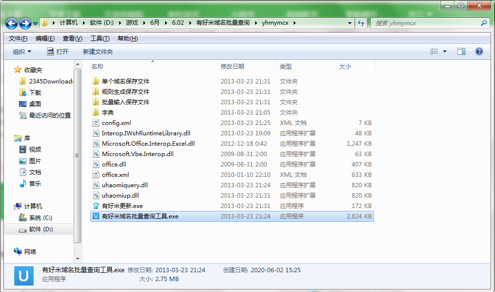Open the 工具(T) menu

tap(100, 39)
